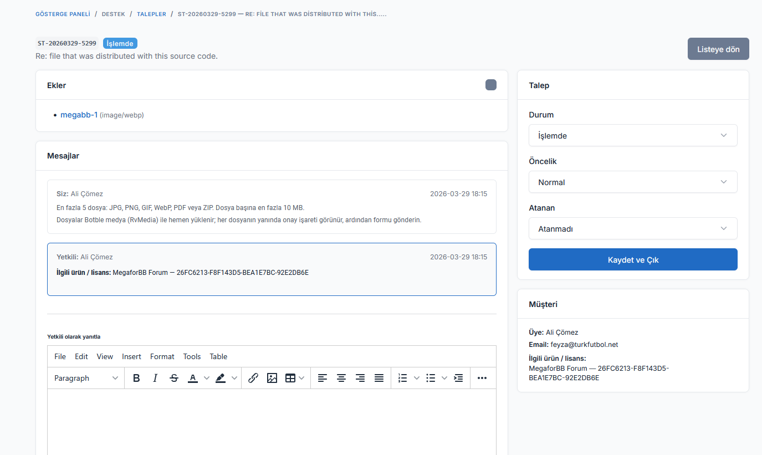Open the Atanan assignee dropdown

632,229
